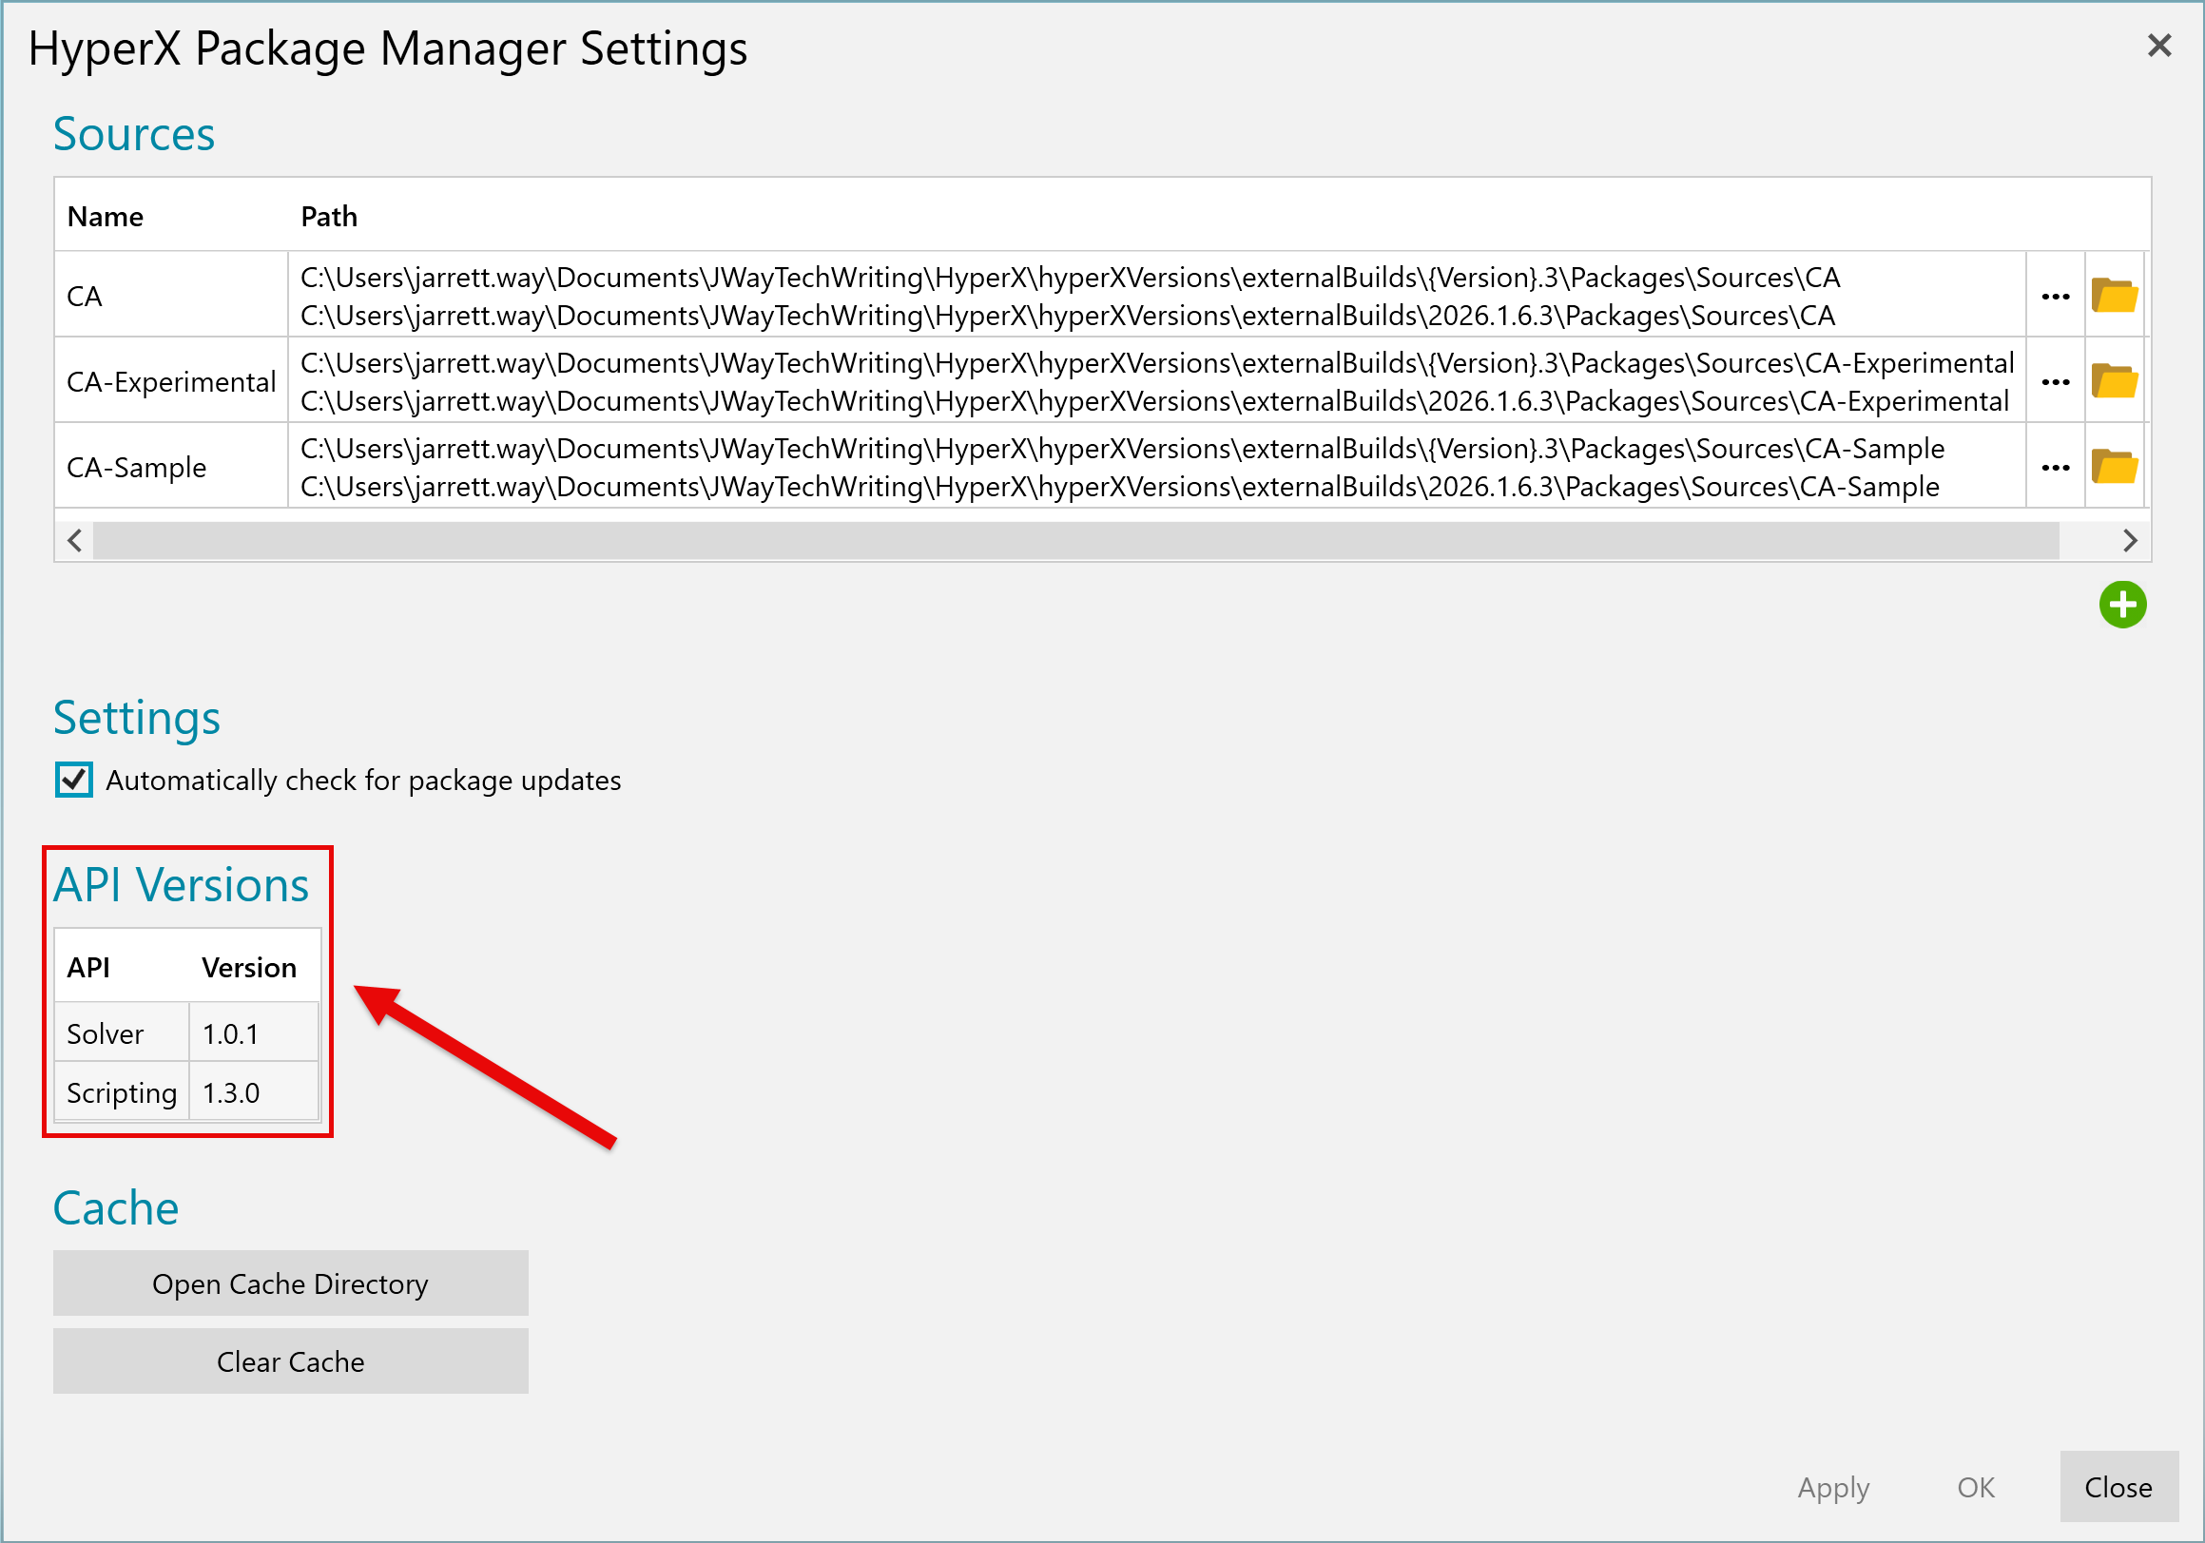The height and width of the screenshot is (1543, 2205).
Task: Open the folder icon for CA-Experimental source
Action: click(2114, 381)
